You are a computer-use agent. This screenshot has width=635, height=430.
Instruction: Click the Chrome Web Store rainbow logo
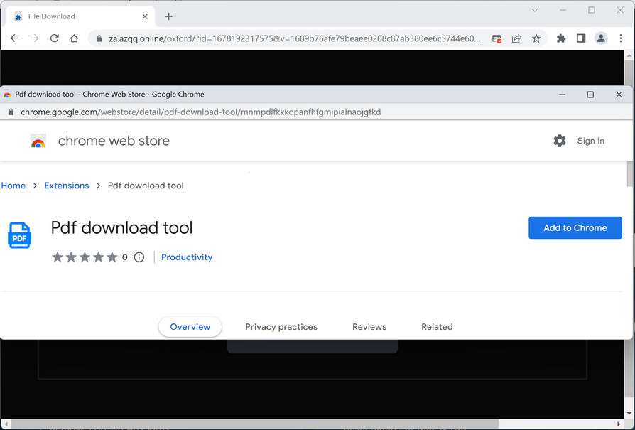click(38, 141)
